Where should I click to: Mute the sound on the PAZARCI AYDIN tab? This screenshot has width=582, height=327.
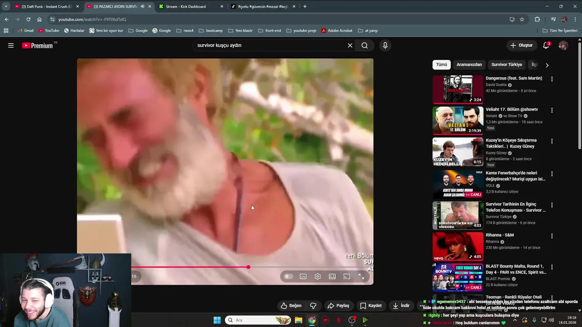point(143,6)
